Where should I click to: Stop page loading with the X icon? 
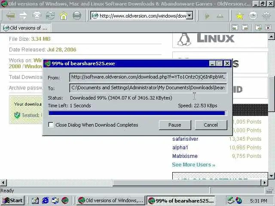coord(37,16)
